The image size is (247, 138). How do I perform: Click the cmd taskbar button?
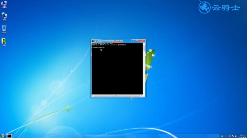point(9,136)
